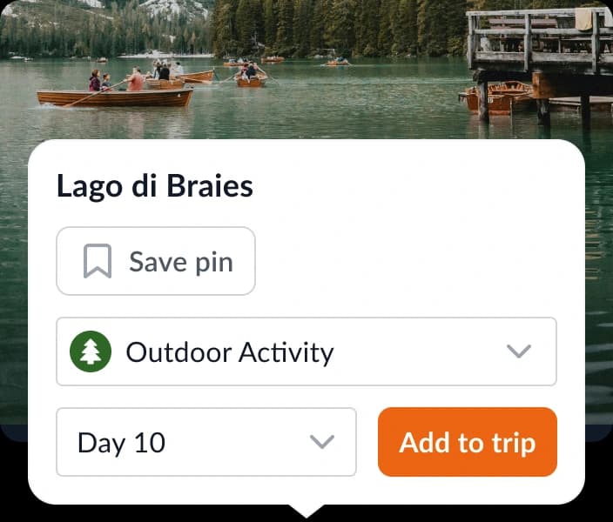Click the popup's bottom pointer arrow
The image size is (613, 522).
306,511
